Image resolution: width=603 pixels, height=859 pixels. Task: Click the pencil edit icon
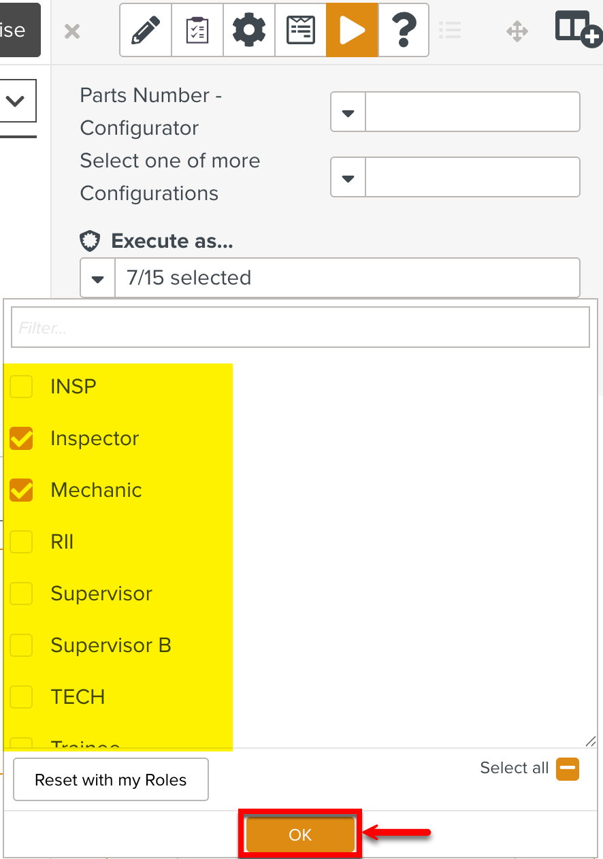coord(146,31)
